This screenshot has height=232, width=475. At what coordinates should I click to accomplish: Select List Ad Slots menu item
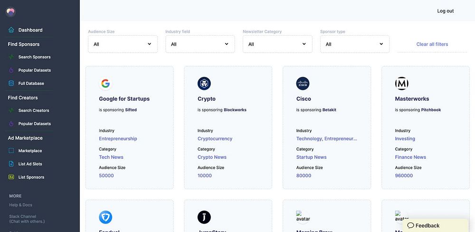click(x=30, y=164)
